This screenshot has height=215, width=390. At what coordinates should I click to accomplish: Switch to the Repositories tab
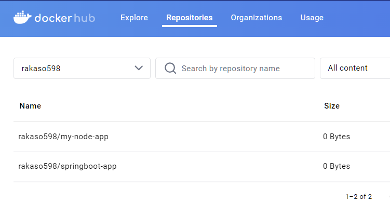pos(189,18)
